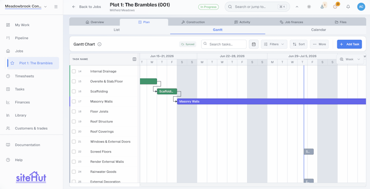The height and width of the screenshot is (189, 370).
Task: Click the hamburger menu icon
Action: click(x=56, y=6)
